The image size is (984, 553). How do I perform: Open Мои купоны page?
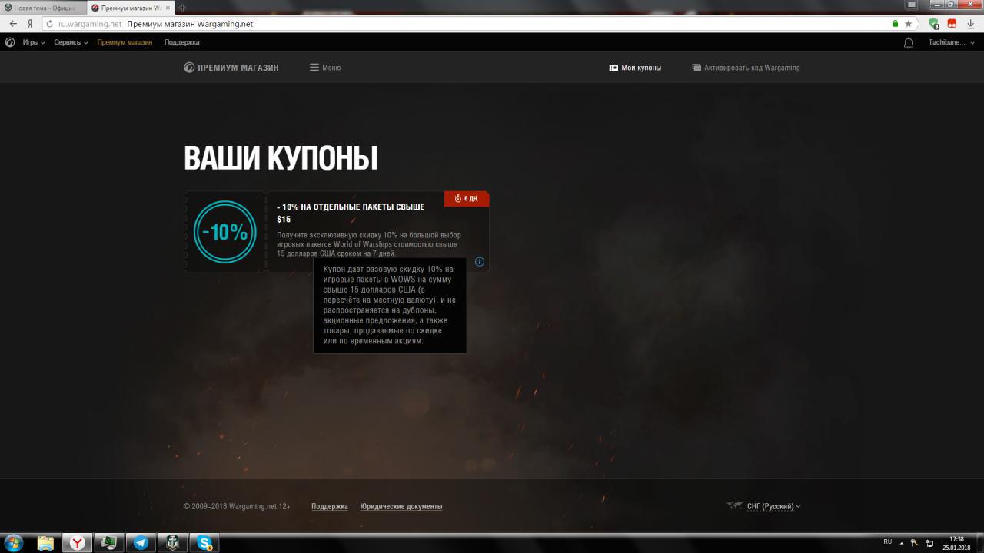point(635,68)
